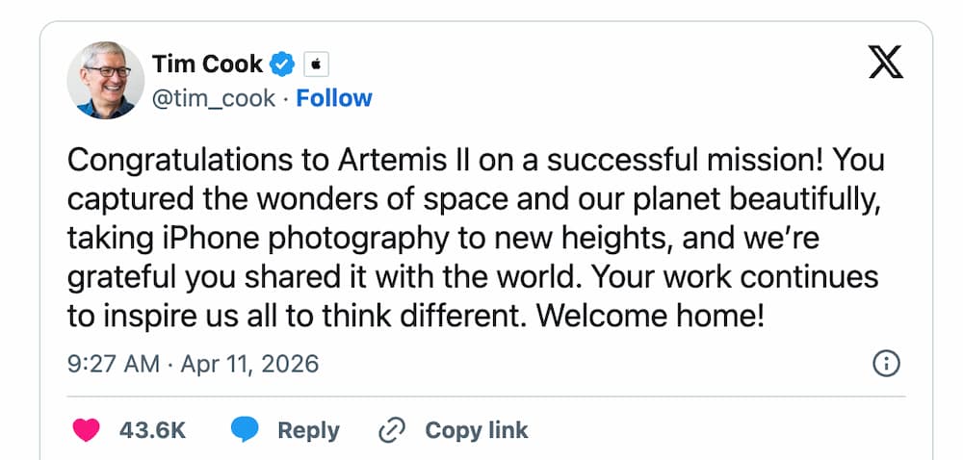This screenshot has width=963, height=460.
Task: Click the X logo in the tweet corner
Action: [886, 63]
